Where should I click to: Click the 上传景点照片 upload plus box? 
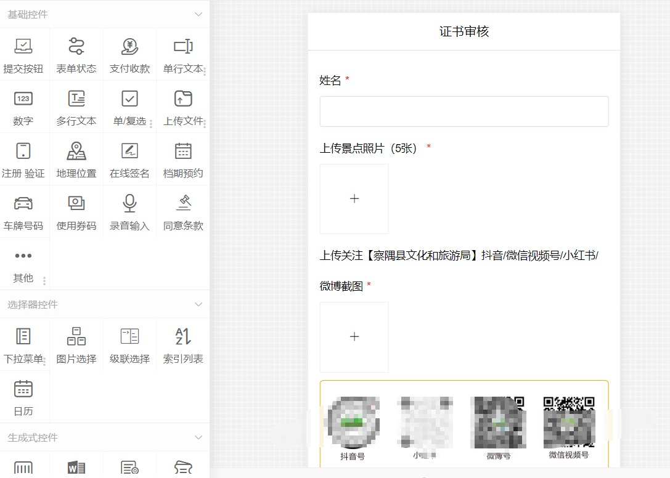click(354, 198)
